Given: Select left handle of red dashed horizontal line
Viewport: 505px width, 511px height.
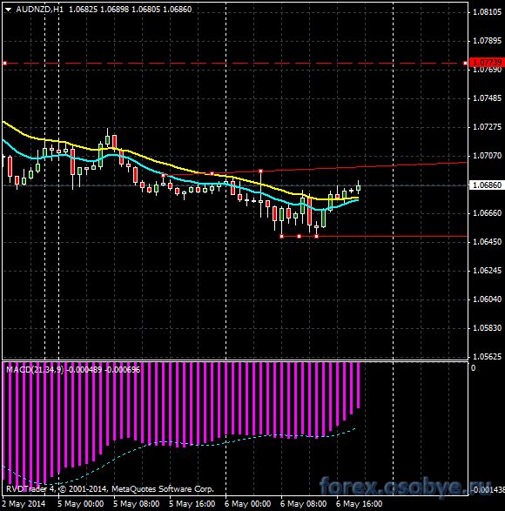Looking at the screenshot, I should point(5,63).
